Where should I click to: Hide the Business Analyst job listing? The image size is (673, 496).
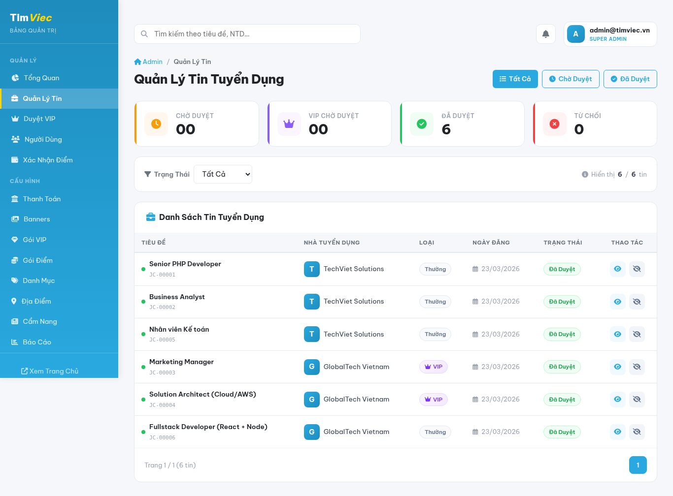click(x=637, y=302)
